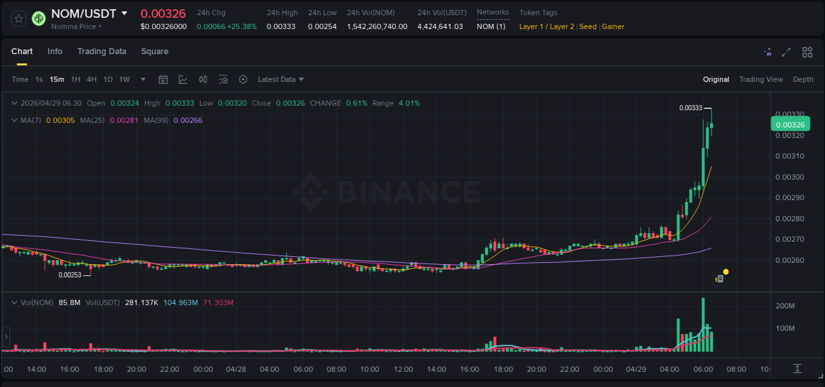Screen dimensions: 825x387
Task: Open the layout widgets icon
Action: coord(807,51)
